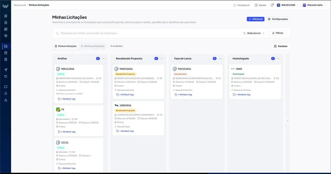
Task: Select the active folder icon in sidebar
Action: point(6,46)
